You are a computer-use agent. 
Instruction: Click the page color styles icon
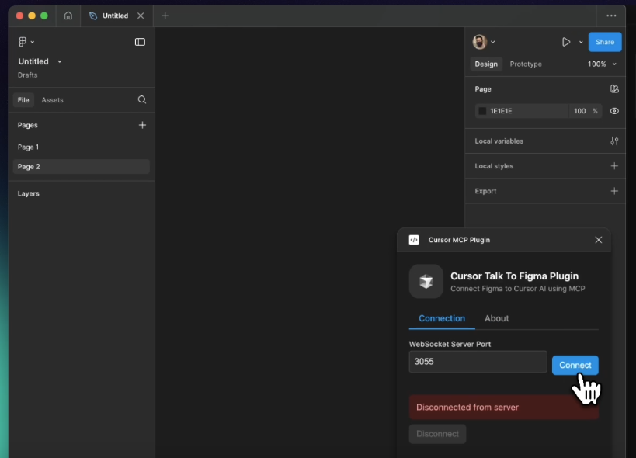(x=614, y=89)
